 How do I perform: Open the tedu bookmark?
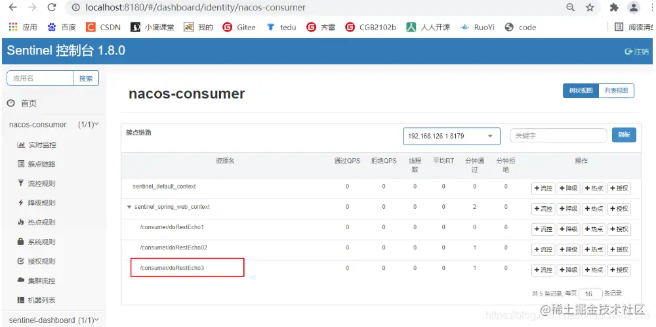281,27
